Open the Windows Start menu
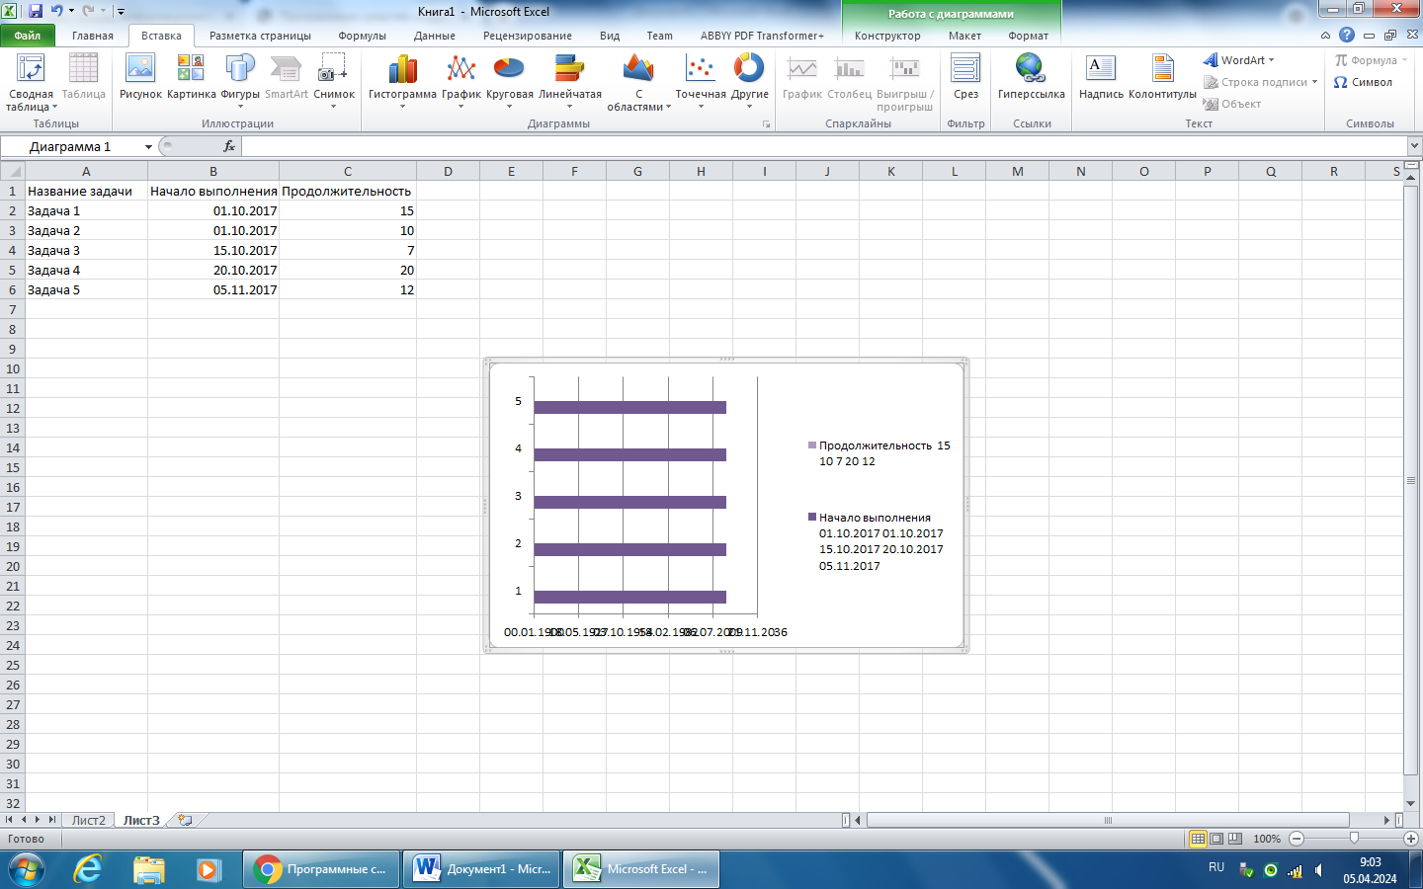This screenshot has width=1423, height=889. point(26,869)
